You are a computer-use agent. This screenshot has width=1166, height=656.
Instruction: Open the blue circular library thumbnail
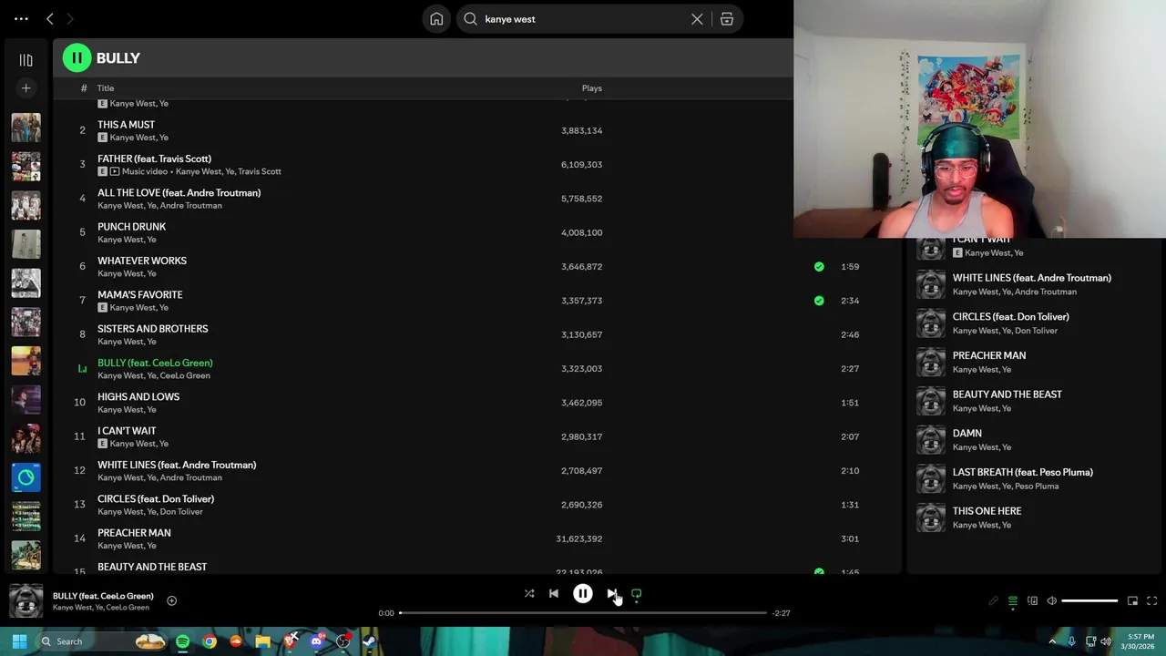pyautogui.click(x=26, y=477)
